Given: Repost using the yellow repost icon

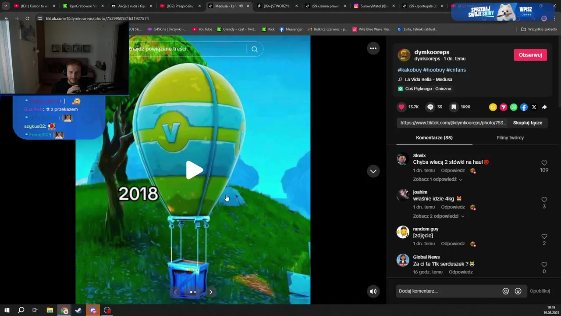Looking at the screenshot, I should [493, 107].
